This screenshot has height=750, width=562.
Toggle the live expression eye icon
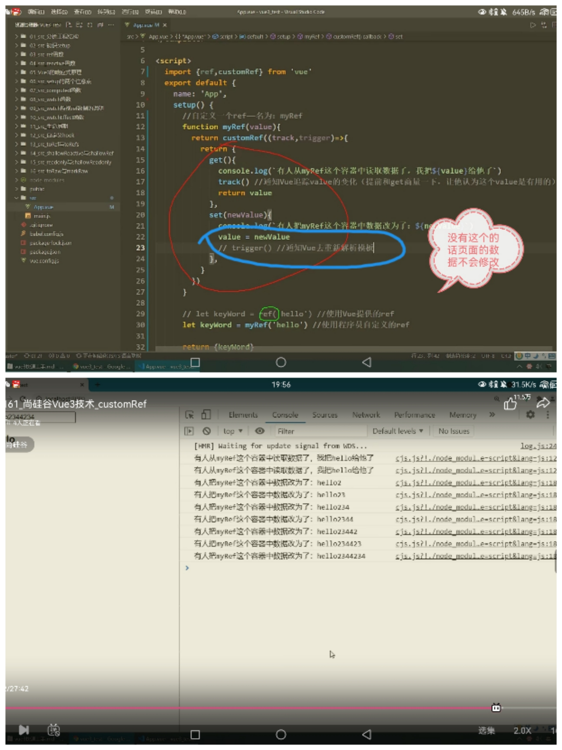(x=260, y=431)
